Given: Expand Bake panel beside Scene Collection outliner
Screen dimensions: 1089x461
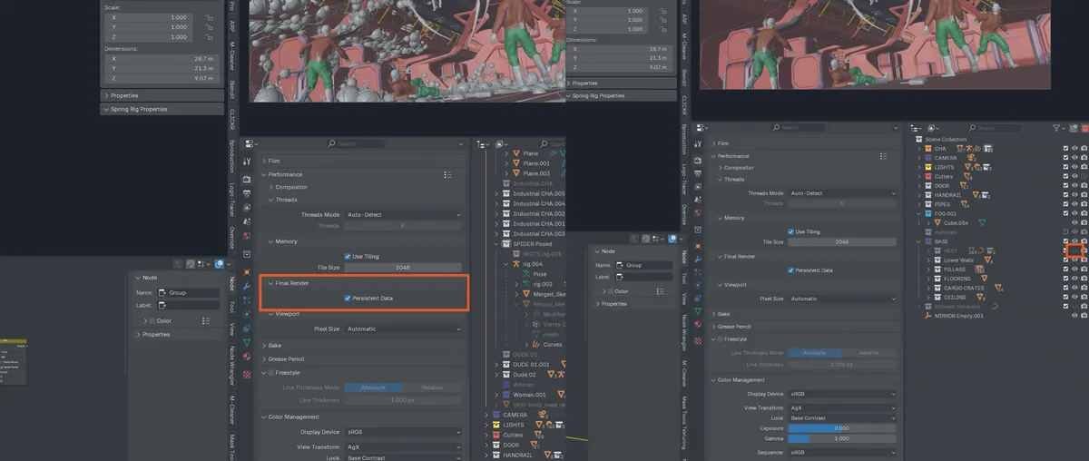Looking at the screenshot, I should (x=714, y=314).
